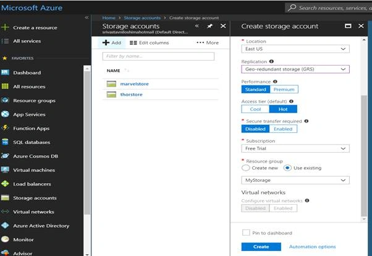Screen dimensions: 372x256
Task: Open Automation options link
Action: (313, 247)
